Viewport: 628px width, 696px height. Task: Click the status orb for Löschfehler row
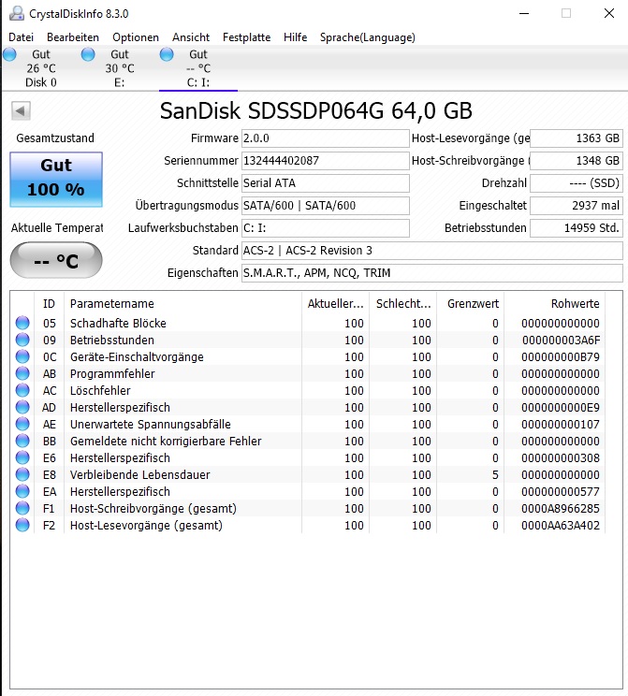coord(22,390)
